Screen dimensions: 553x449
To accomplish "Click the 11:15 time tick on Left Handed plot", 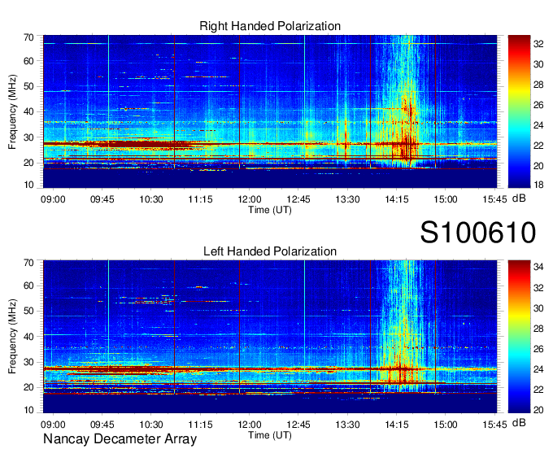I will (200, 425).
